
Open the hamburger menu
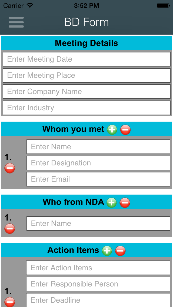click(16, 22)
